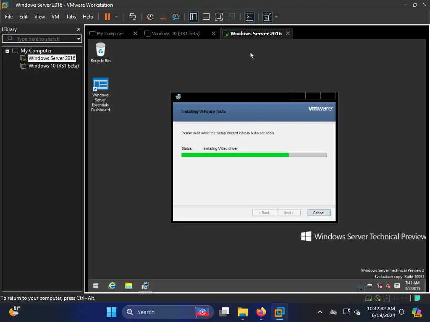Viewport: 430px width, 322px height.
Task: Click VMware CD/DVD status icon
Action: pyautogui.click(x=378, y=298)
